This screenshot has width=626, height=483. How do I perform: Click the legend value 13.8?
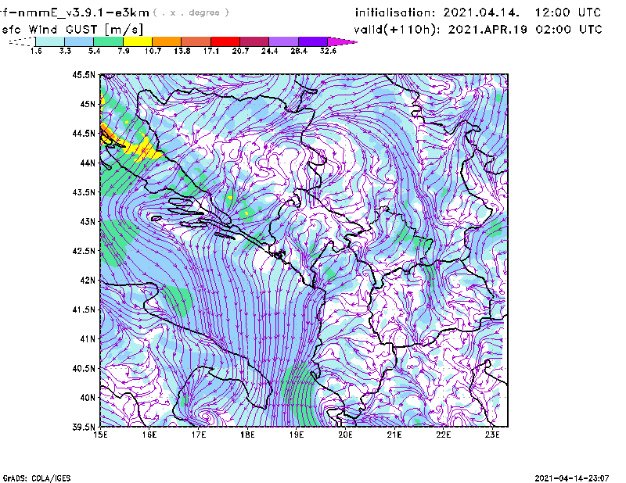(x=182, y=51)
